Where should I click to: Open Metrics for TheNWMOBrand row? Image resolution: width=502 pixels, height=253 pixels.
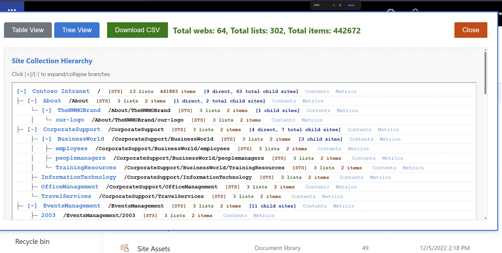pyautogui.click(x=347, y=111)
